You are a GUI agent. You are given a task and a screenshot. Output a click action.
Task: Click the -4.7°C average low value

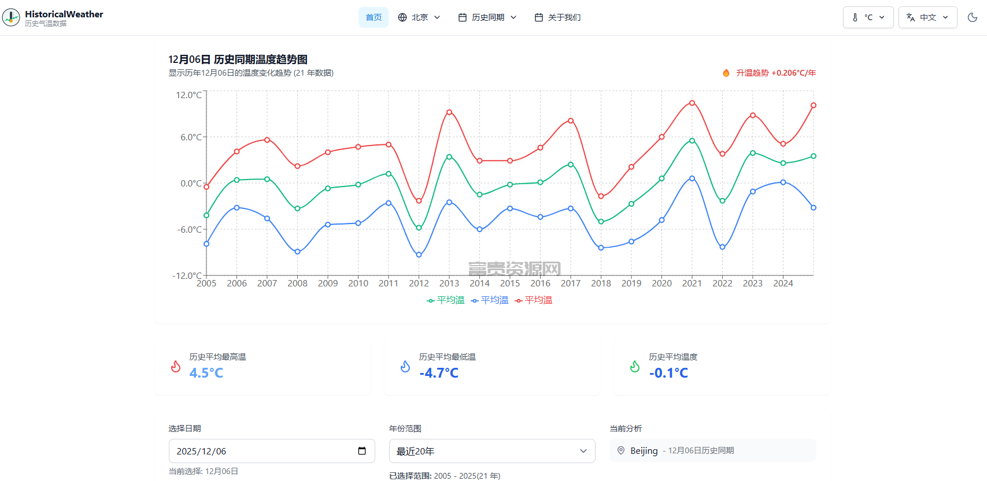point(439,373)
